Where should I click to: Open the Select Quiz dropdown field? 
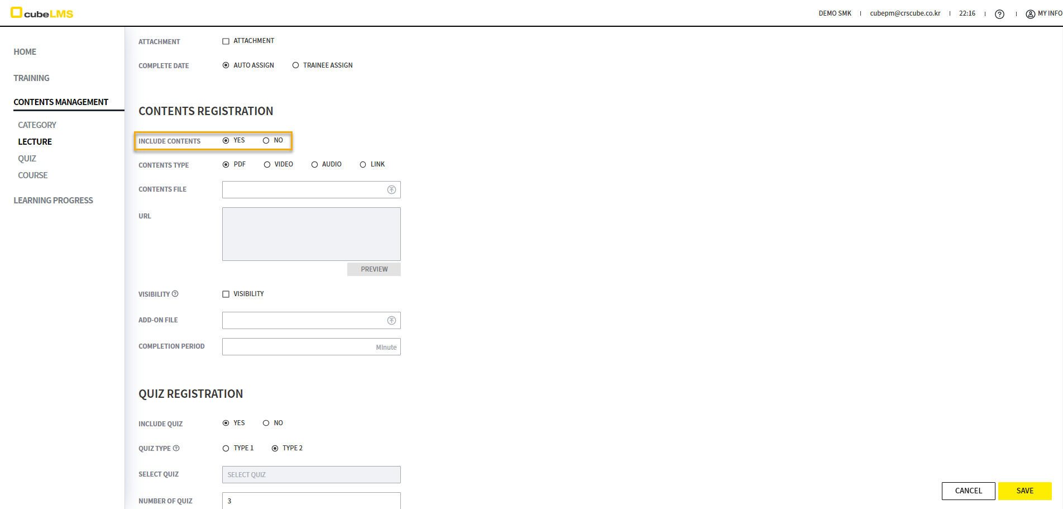point(311,475)
